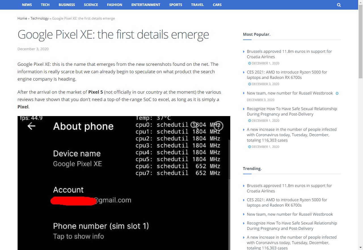The height and width of the screenshot is (250, 363).
Task: Go to the SCIENCE section
Action: [x=91, y=5]
